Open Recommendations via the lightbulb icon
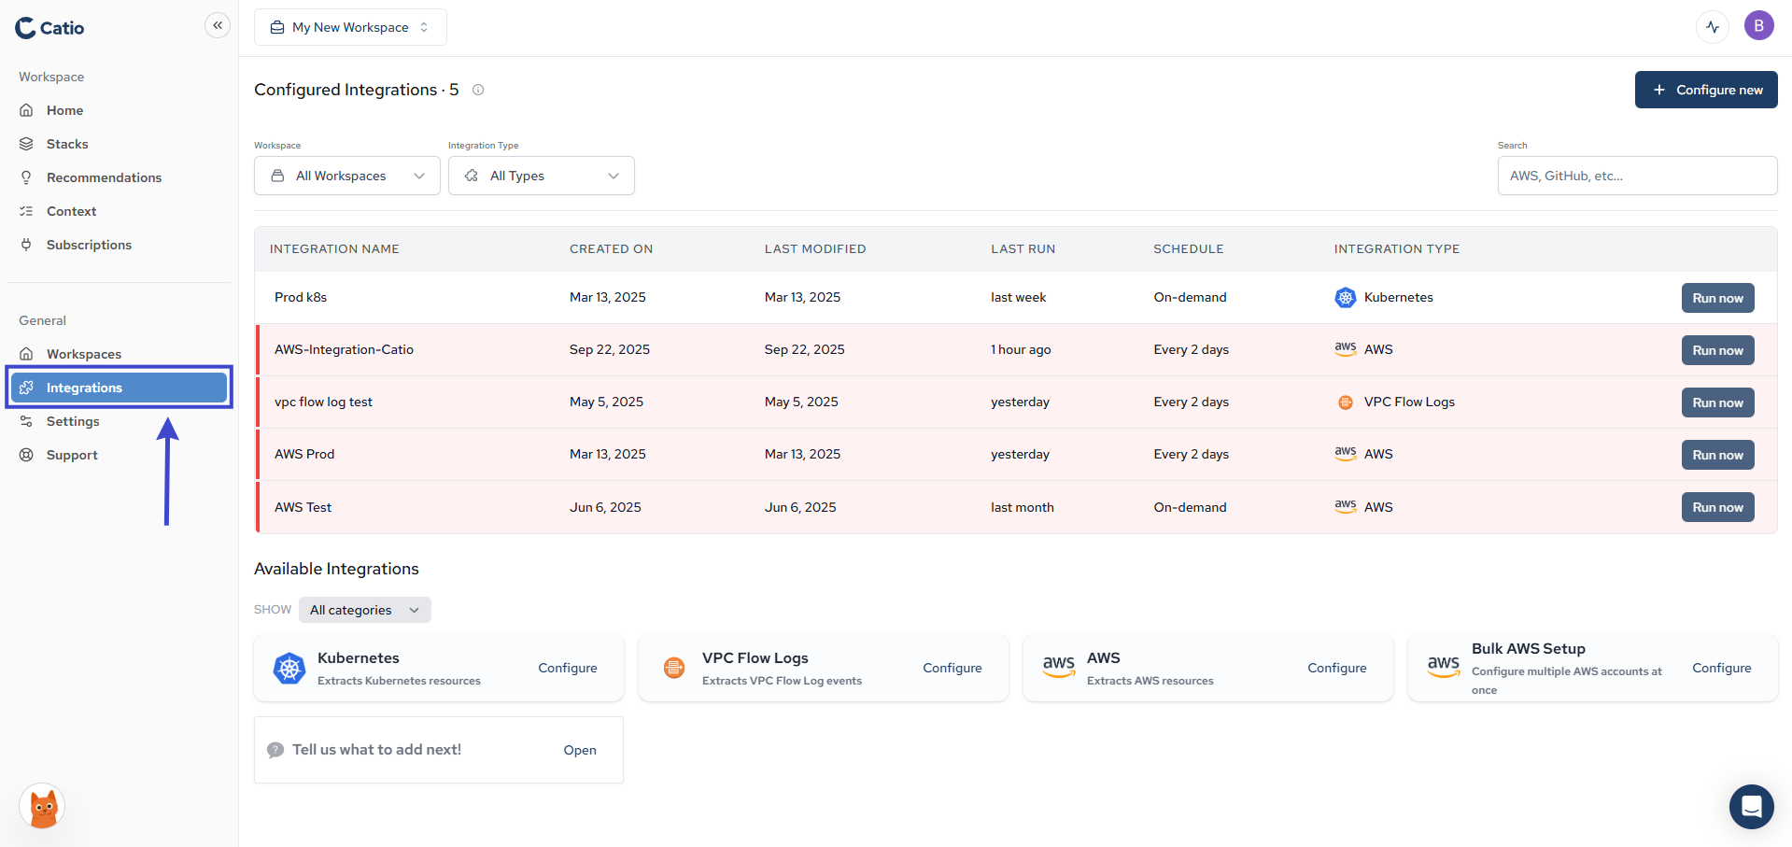1792x847 pixels. click(27, 177)
